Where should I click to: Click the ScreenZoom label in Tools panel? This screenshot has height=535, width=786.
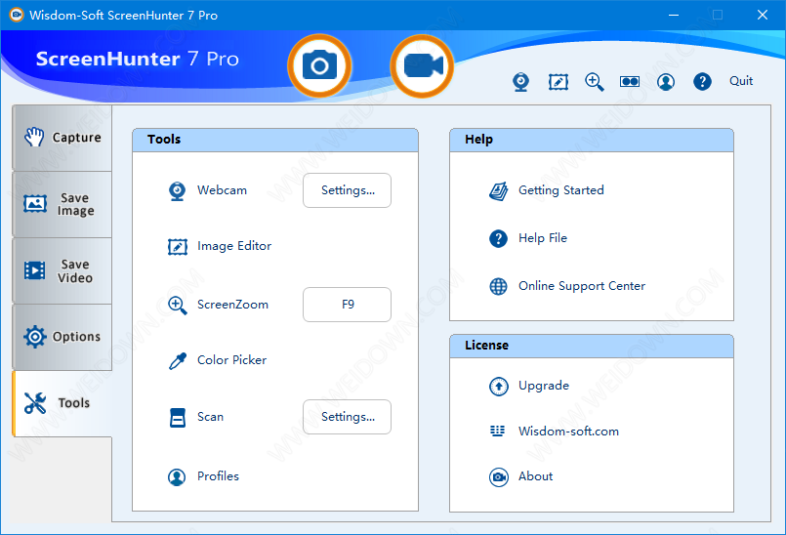[x=232, y=305]
